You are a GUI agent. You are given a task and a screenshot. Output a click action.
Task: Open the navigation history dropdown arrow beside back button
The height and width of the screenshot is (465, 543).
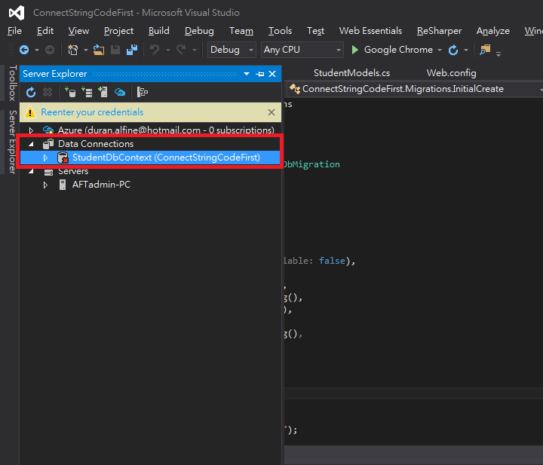[x=37, y=50]
